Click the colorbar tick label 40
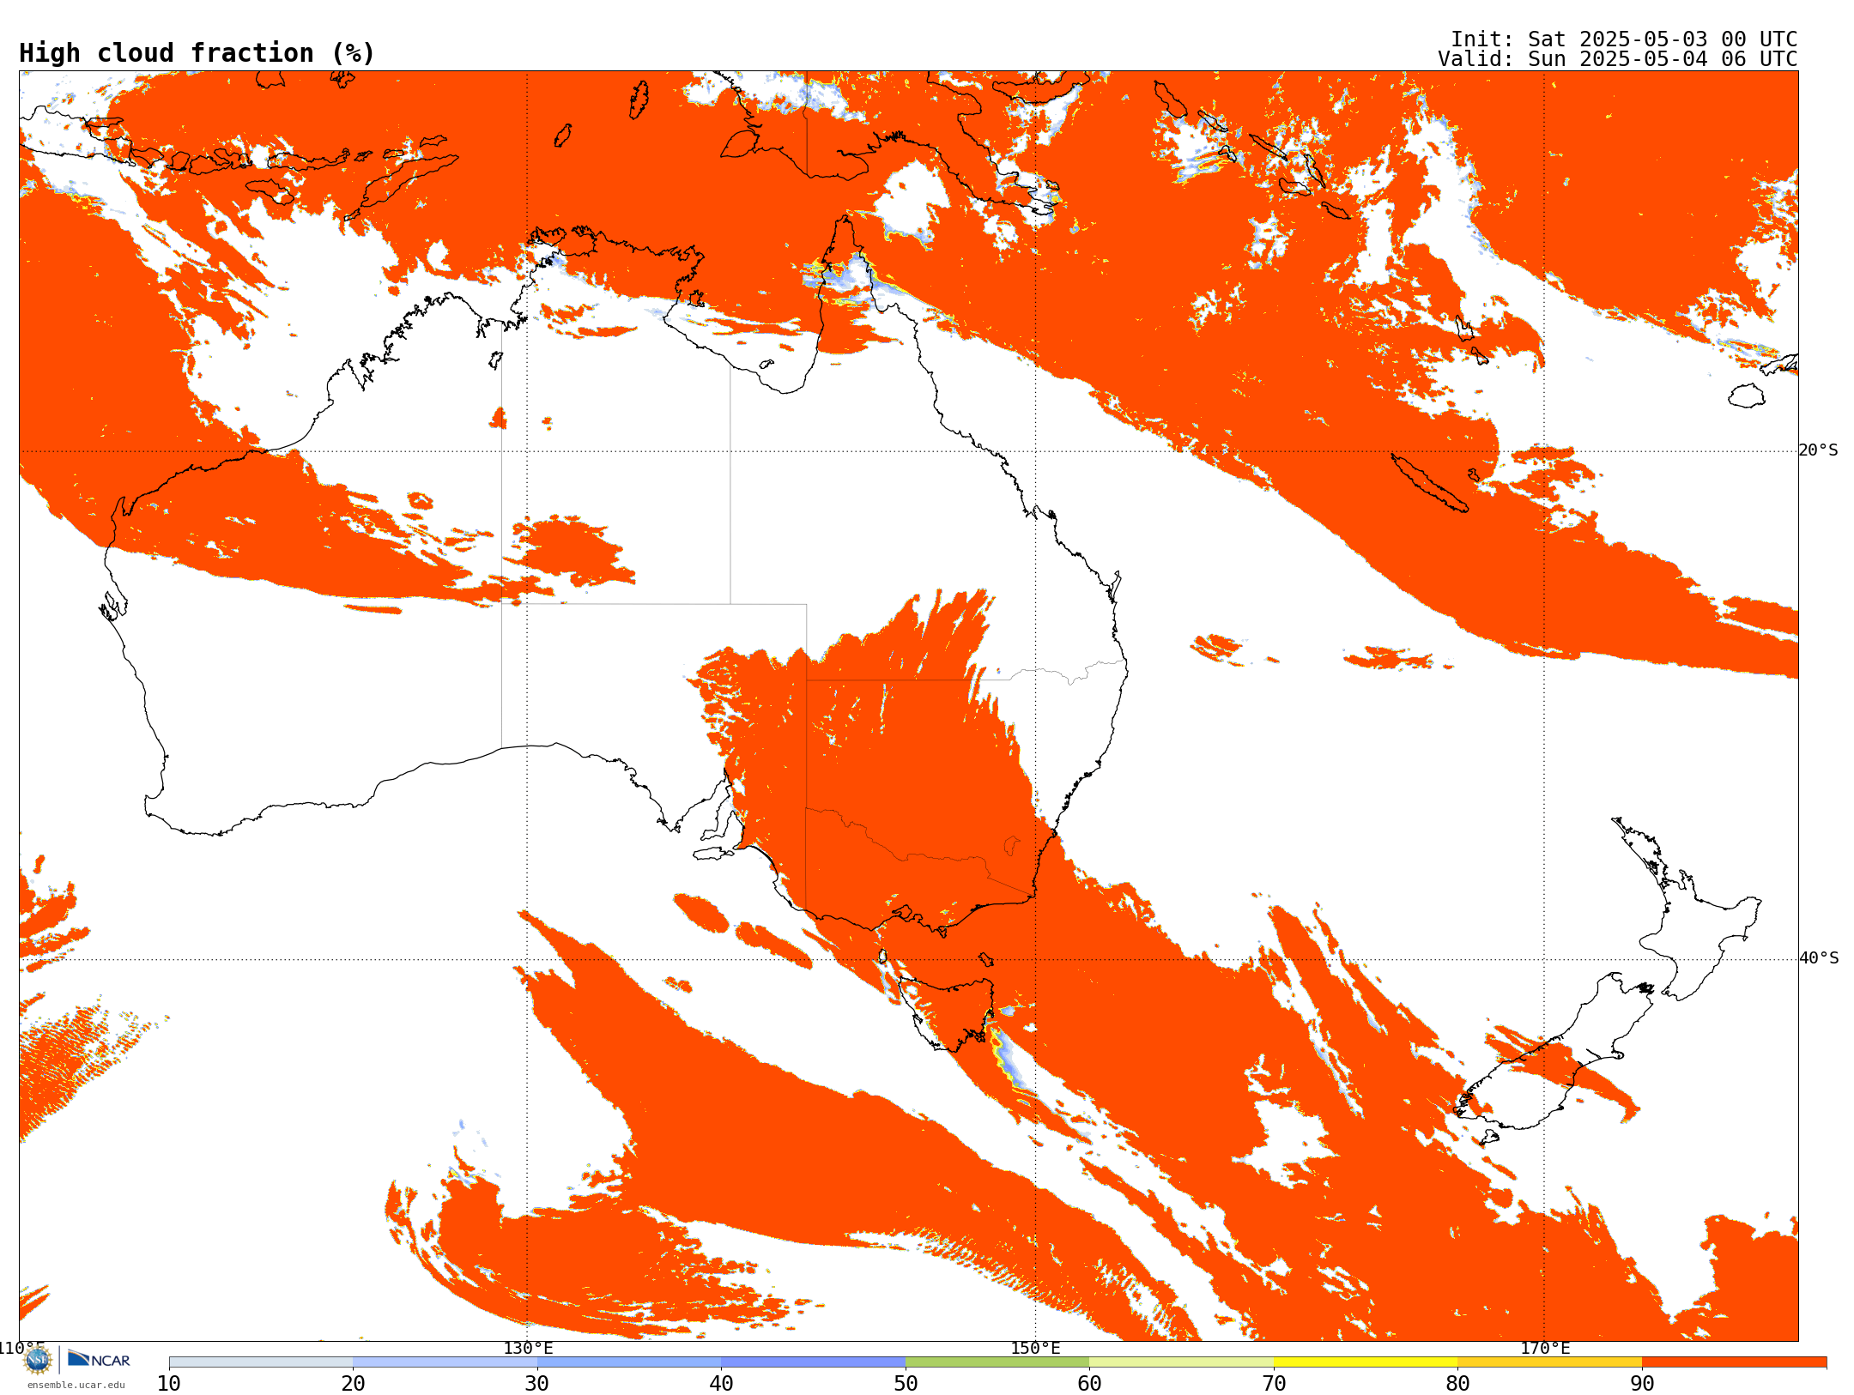Viewport: 1854px width, 1395px height. [x=721, y=1384]
